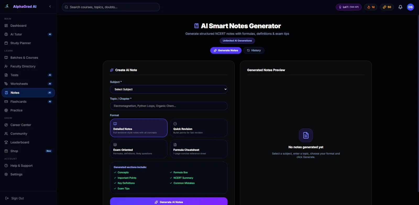Open Study Planner menu item

pyautogui.click(x=28, y=43)
